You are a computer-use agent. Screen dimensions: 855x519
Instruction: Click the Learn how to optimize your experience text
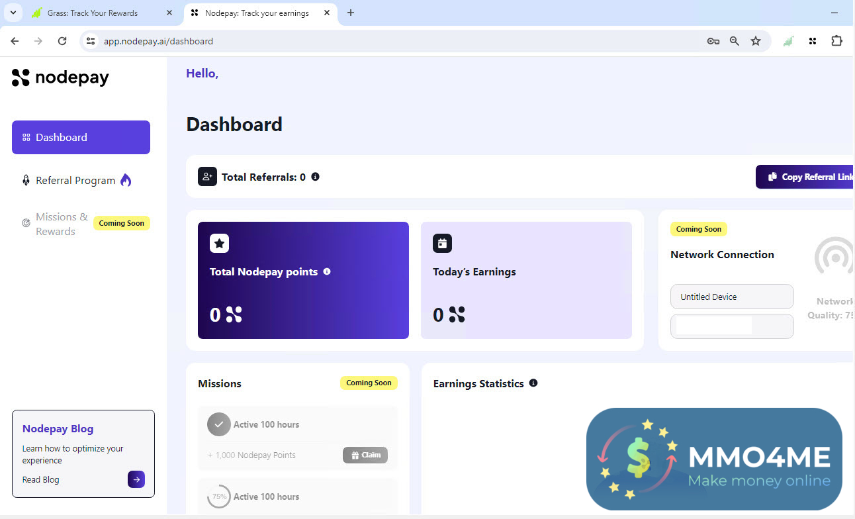coord(73,454)
